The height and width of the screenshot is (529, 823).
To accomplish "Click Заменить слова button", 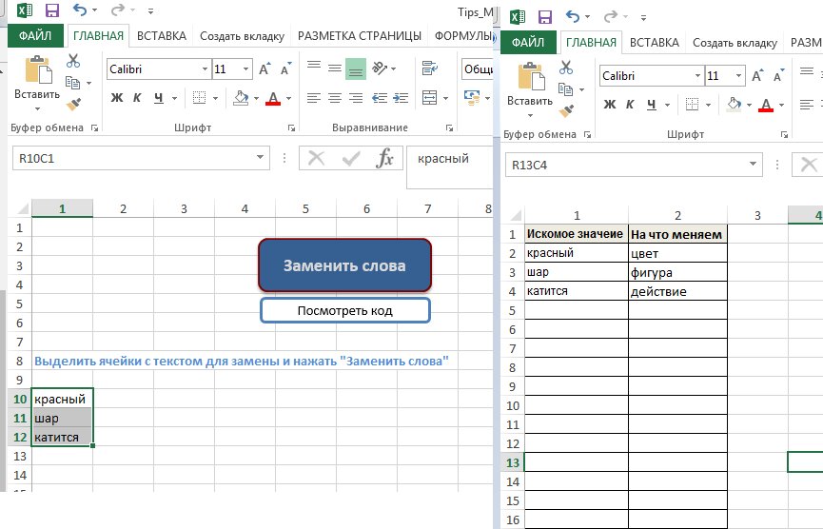I will tap(344, 265).
